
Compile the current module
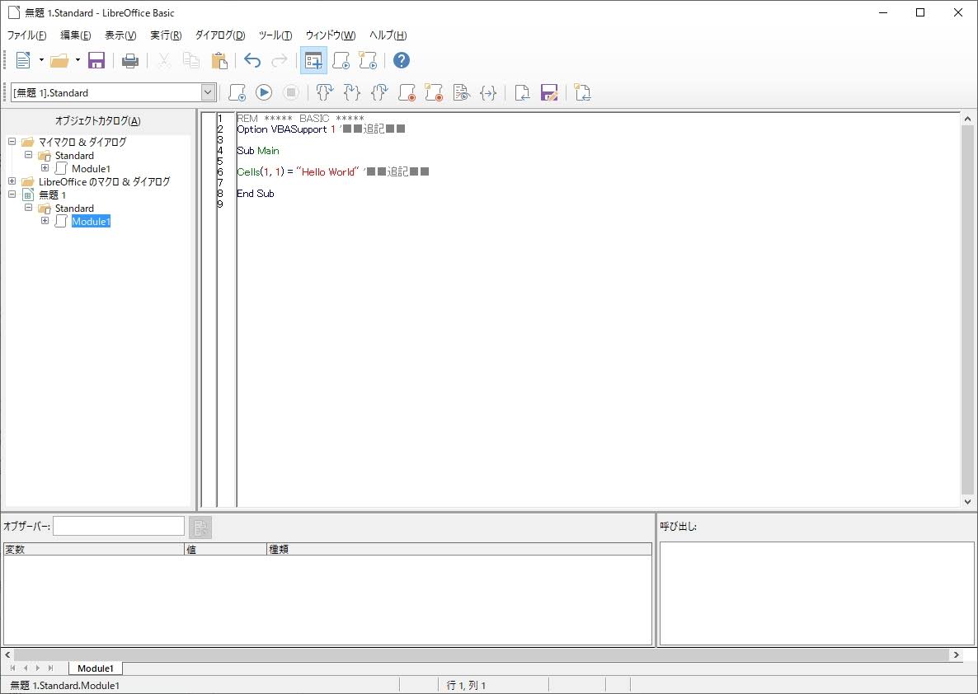[237, 92]
